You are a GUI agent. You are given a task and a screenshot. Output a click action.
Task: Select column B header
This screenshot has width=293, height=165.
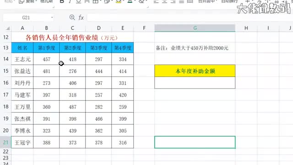pos(46,28)
